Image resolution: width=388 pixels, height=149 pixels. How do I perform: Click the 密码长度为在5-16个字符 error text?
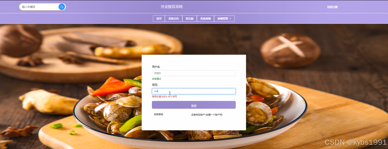(164, 96)
